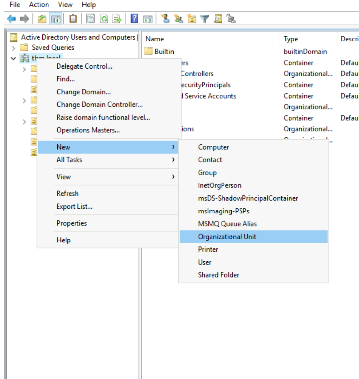Select the Builtin row name
Image resolution: width=359 pixels, height=379 pixels.
(x=164, y=51)
